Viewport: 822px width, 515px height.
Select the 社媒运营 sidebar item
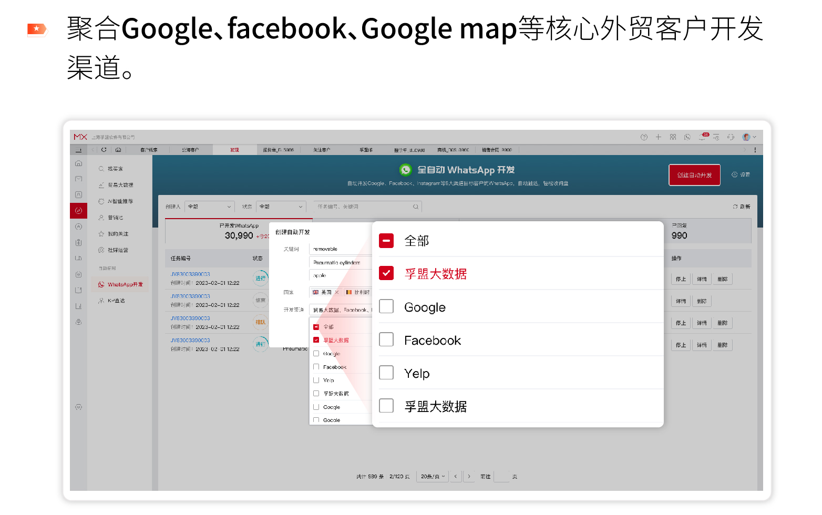click(x=118, y=250)
